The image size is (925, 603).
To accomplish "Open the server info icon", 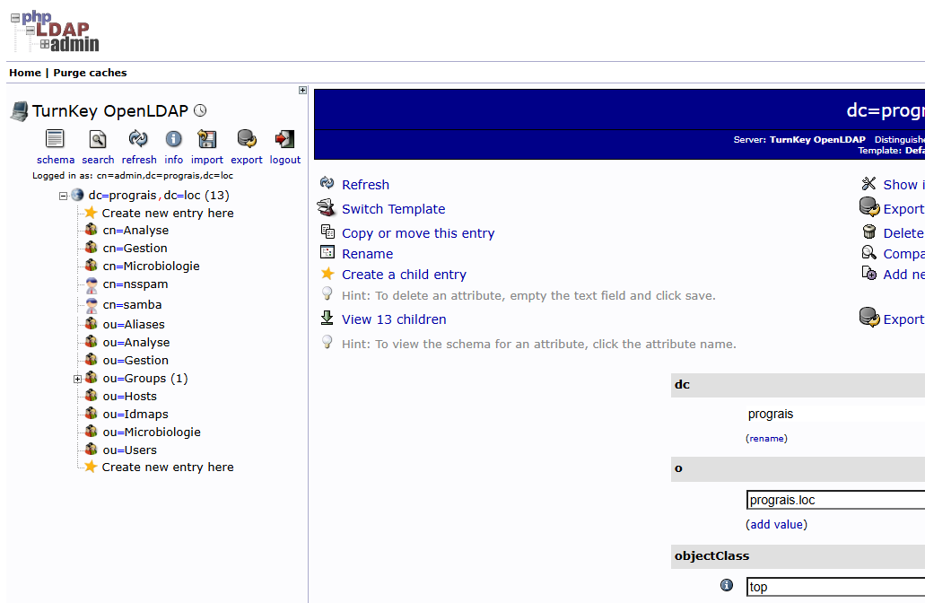I will click(173, 139).
